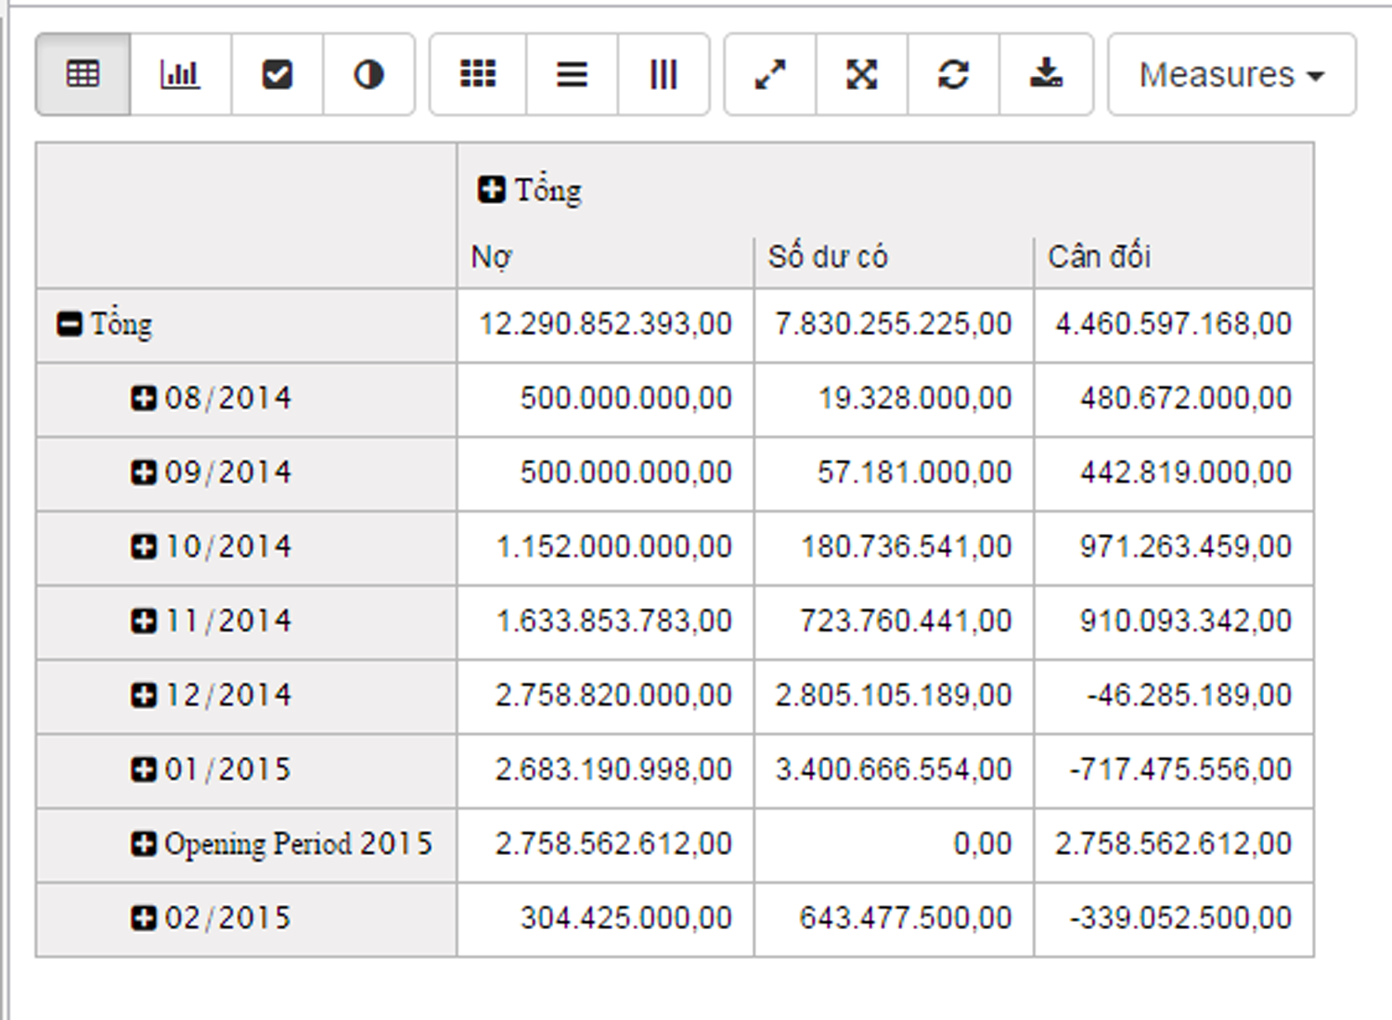1392x1020 pixels.
Task: Click cell 1.152.000.000,00
Action: click(x=613, y=546)
